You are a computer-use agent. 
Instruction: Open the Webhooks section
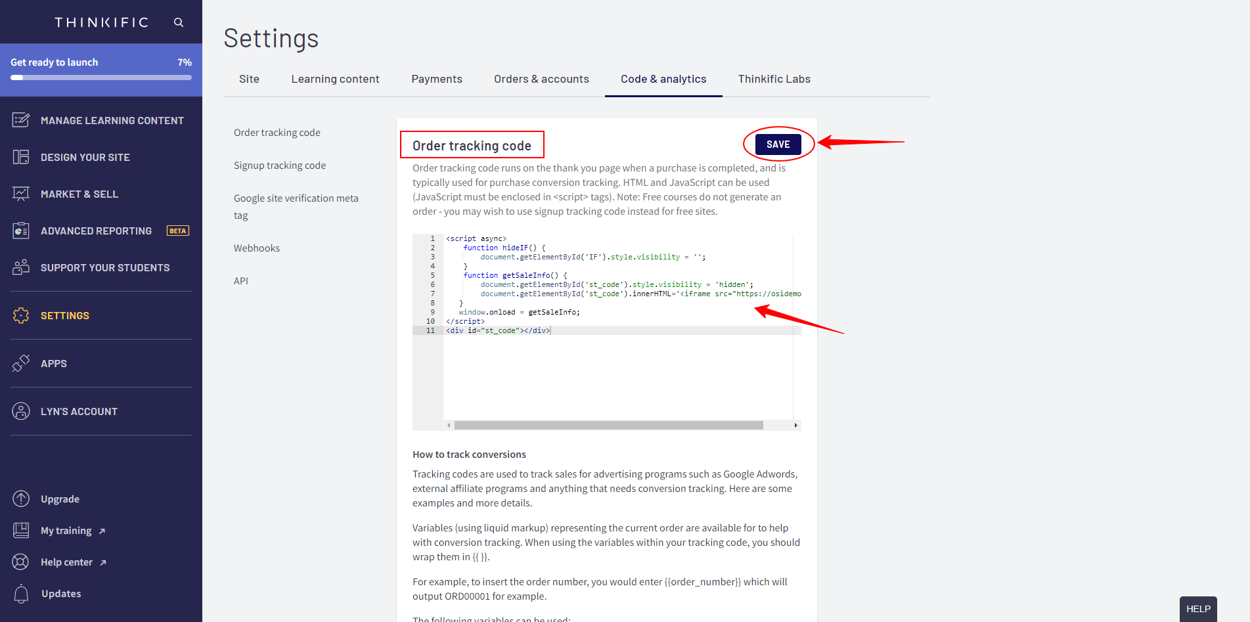coord(257,248)
